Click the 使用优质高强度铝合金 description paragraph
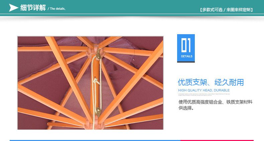 click(215, 105)
